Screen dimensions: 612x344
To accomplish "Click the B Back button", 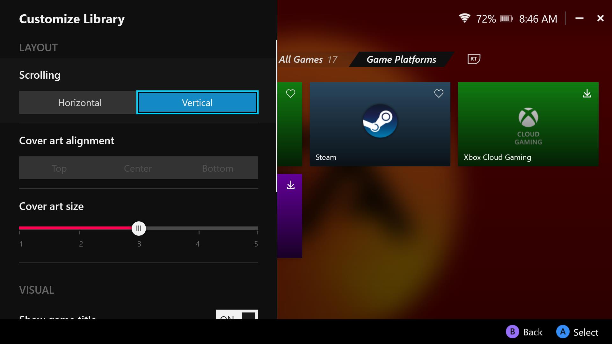I will (x=524, y=332).
